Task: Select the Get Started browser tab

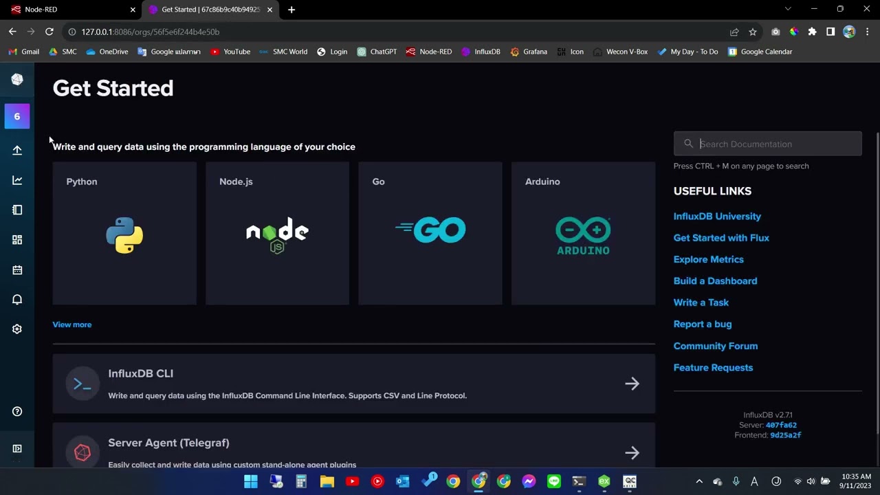Action: 210,10
